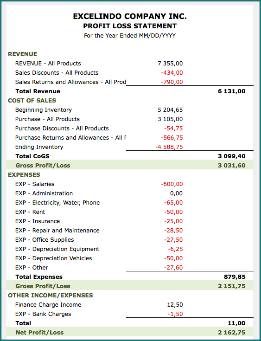Click the EXP - Bank Charges amount -1,50
Image resolution: width=261 pixels, height=341 pixels.
point(175,314)
